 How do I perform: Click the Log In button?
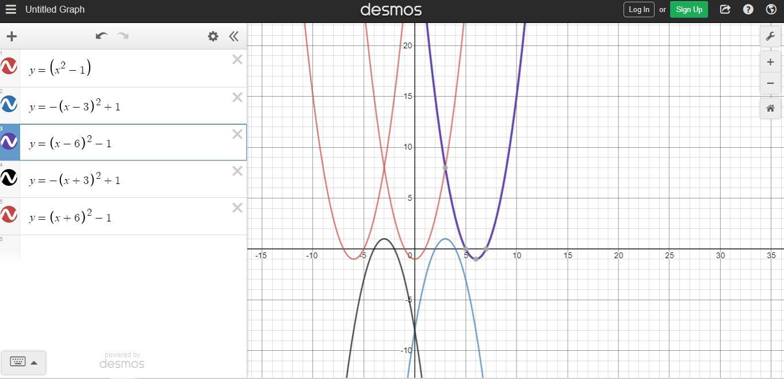(x=638, y=9)
